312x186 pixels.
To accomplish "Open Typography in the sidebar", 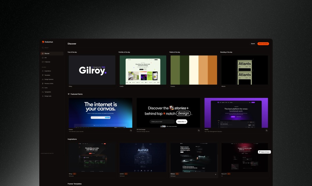I will [x=52, y=92].
